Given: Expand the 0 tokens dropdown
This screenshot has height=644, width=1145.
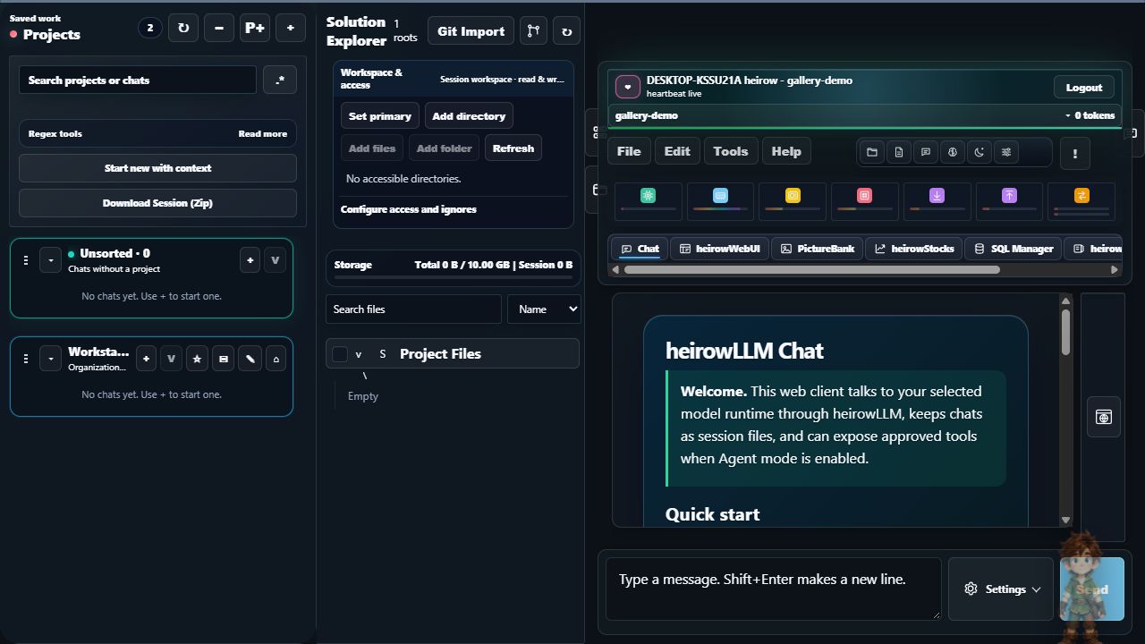Looking at the screenshot, I should point(1090,115).
